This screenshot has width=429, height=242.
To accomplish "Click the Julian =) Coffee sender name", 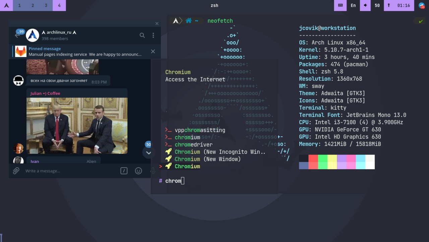I will 45,93.
